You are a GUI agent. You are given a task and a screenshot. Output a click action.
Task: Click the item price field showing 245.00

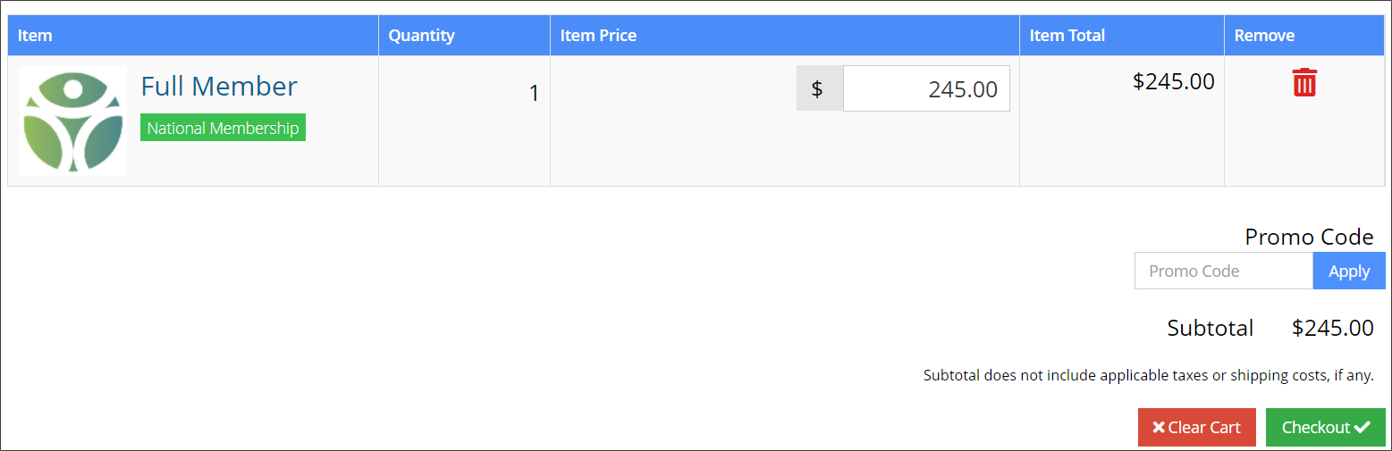click(x=926, y=89)
